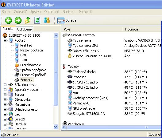Click the Obrazovka monitor icon
162x138 pixels.
point(11,99)
